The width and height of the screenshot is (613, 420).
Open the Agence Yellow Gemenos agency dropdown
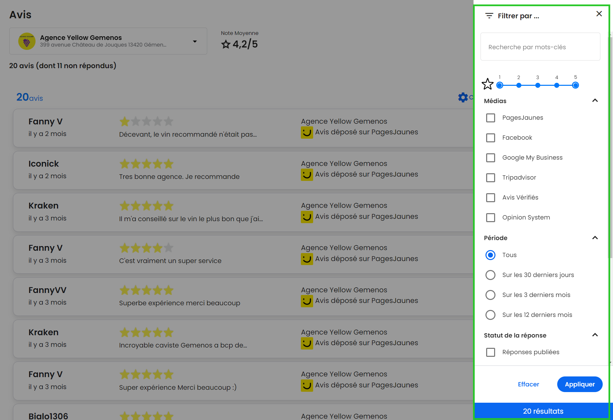(108, 41)
